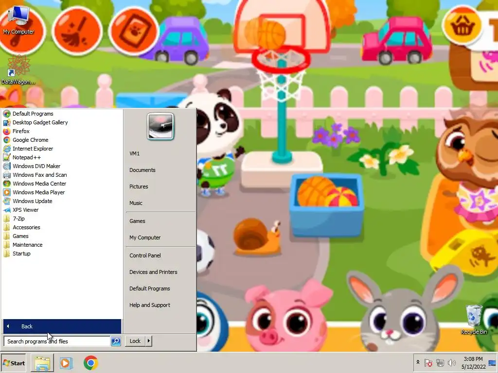Launch Google Chrome from Start menu list
Viewport: 498px width, 373px height.
[x=31, y=140]
